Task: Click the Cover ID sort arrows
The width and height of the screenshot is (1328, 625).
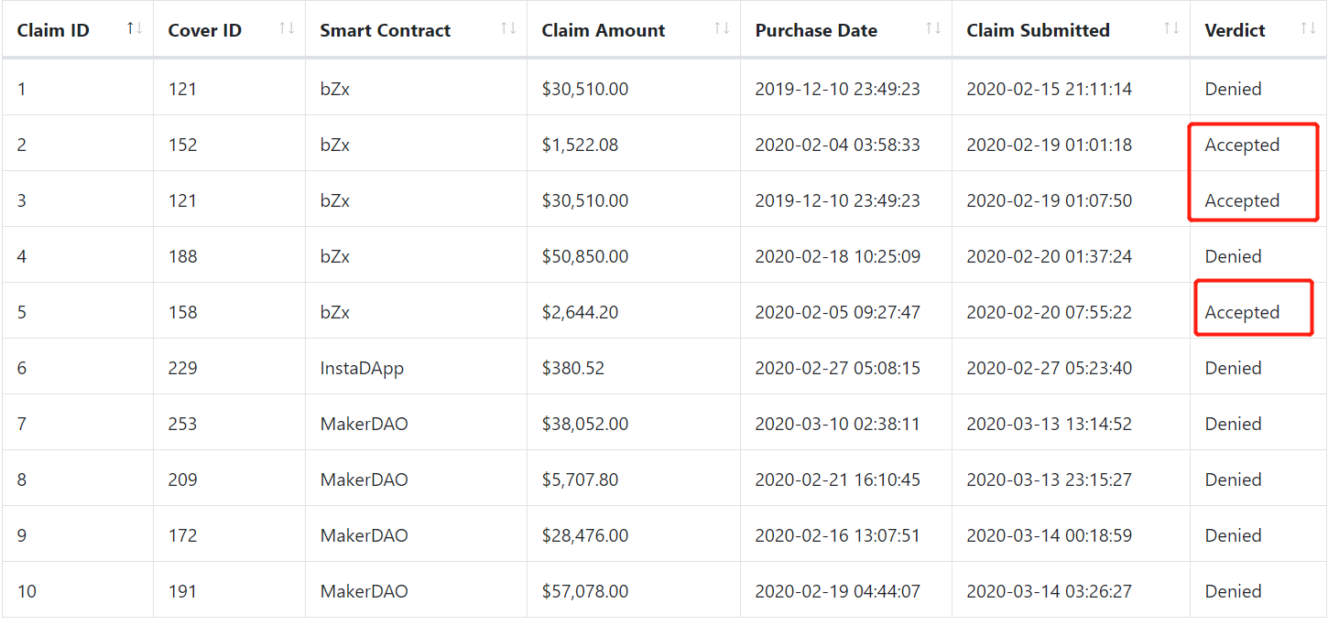Action: click(287, 28)
